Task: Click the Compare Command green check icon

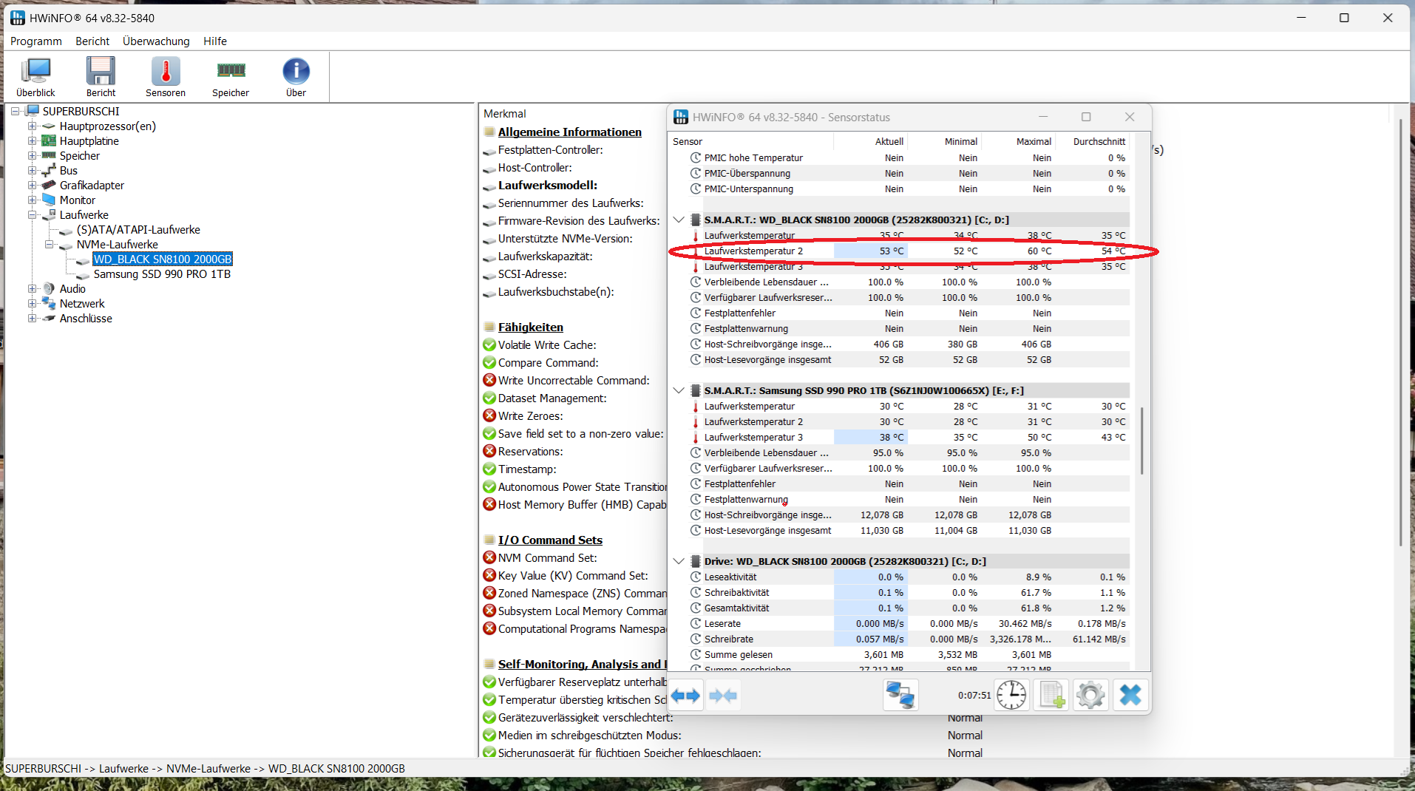Action: pos(489,363)
